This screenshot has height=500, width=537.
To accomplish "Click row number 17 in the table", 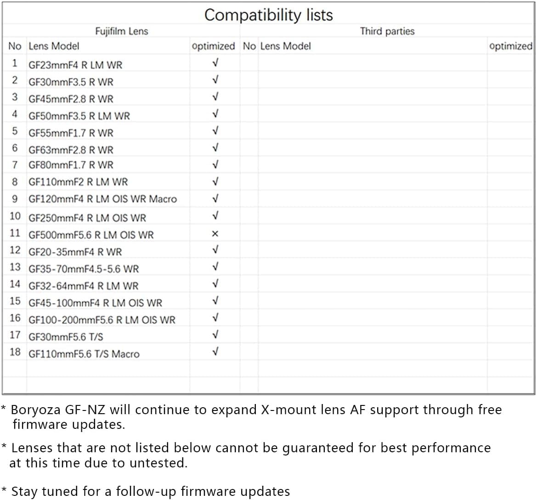I will click(x=15, y=335).
